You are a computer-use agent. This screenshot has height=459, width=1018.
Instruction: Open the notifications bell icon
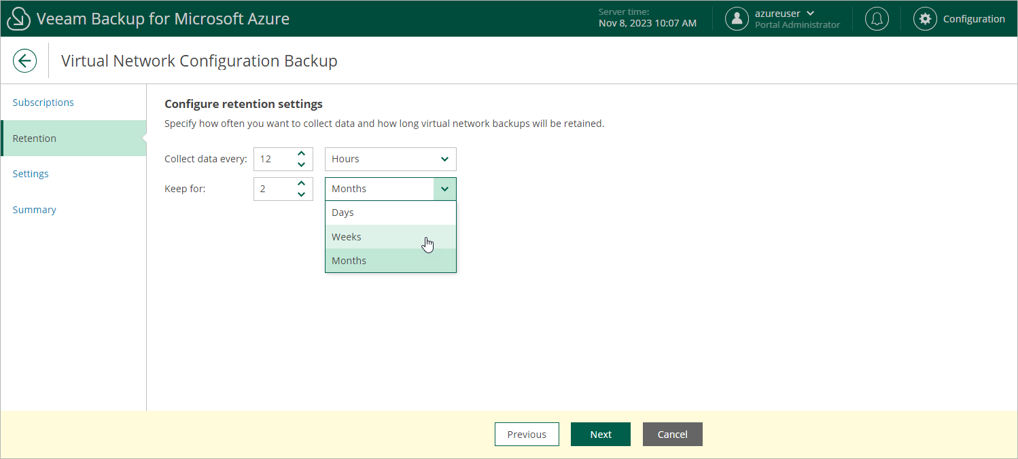tap(877, 19)
